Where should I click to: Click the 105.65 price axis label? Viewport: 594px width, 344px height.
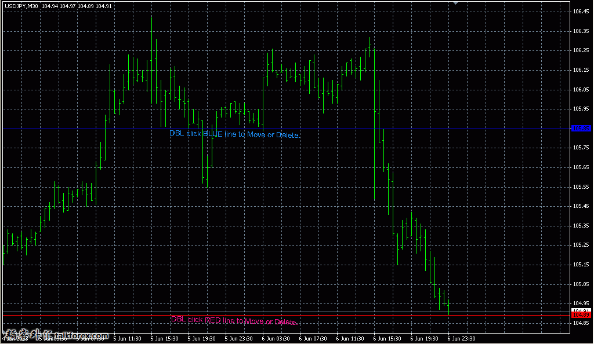581,167
